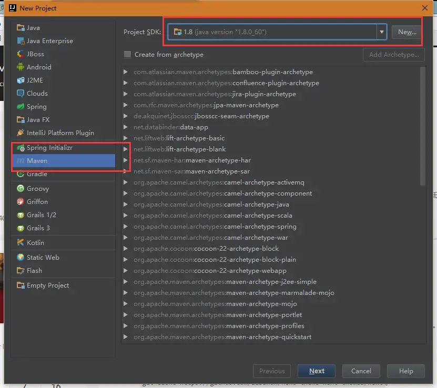The height and width of the screenshot is (388, 437).
Task: Select the Groovy project icon
Action: pyautogui.click(x=21, y=189)
